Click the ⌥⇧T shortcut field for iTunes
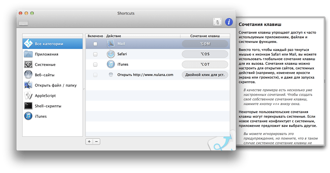This screenshot has width=330, height=173. tap(205, 64)
